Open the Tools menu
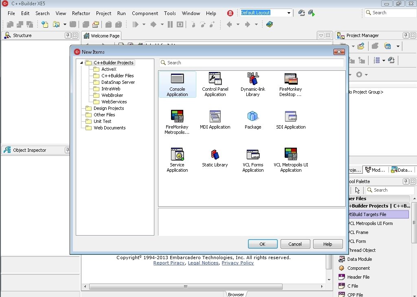The height and width of the screenshot is (297, 417). tap(170, 13)
